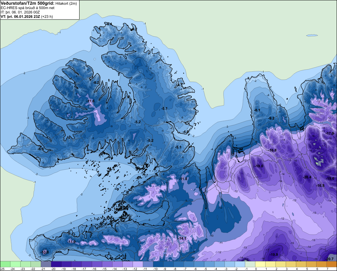Pick the orange 7 legend swatch

pos(332,264)
